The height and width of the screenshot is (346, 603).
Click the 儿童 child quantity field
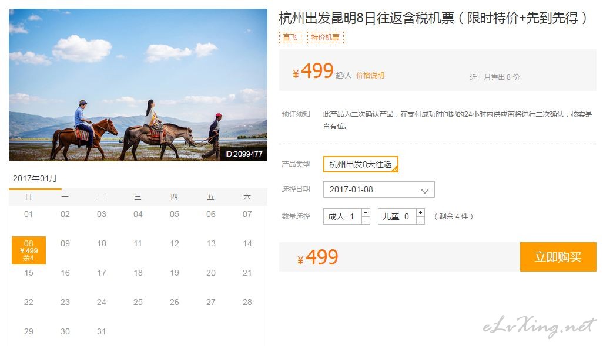397,216
